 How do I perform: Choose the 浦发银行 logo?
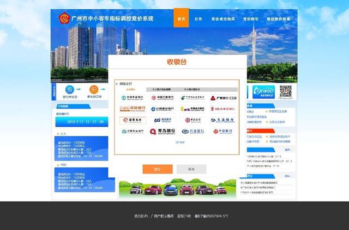click(x=163, y=120)
